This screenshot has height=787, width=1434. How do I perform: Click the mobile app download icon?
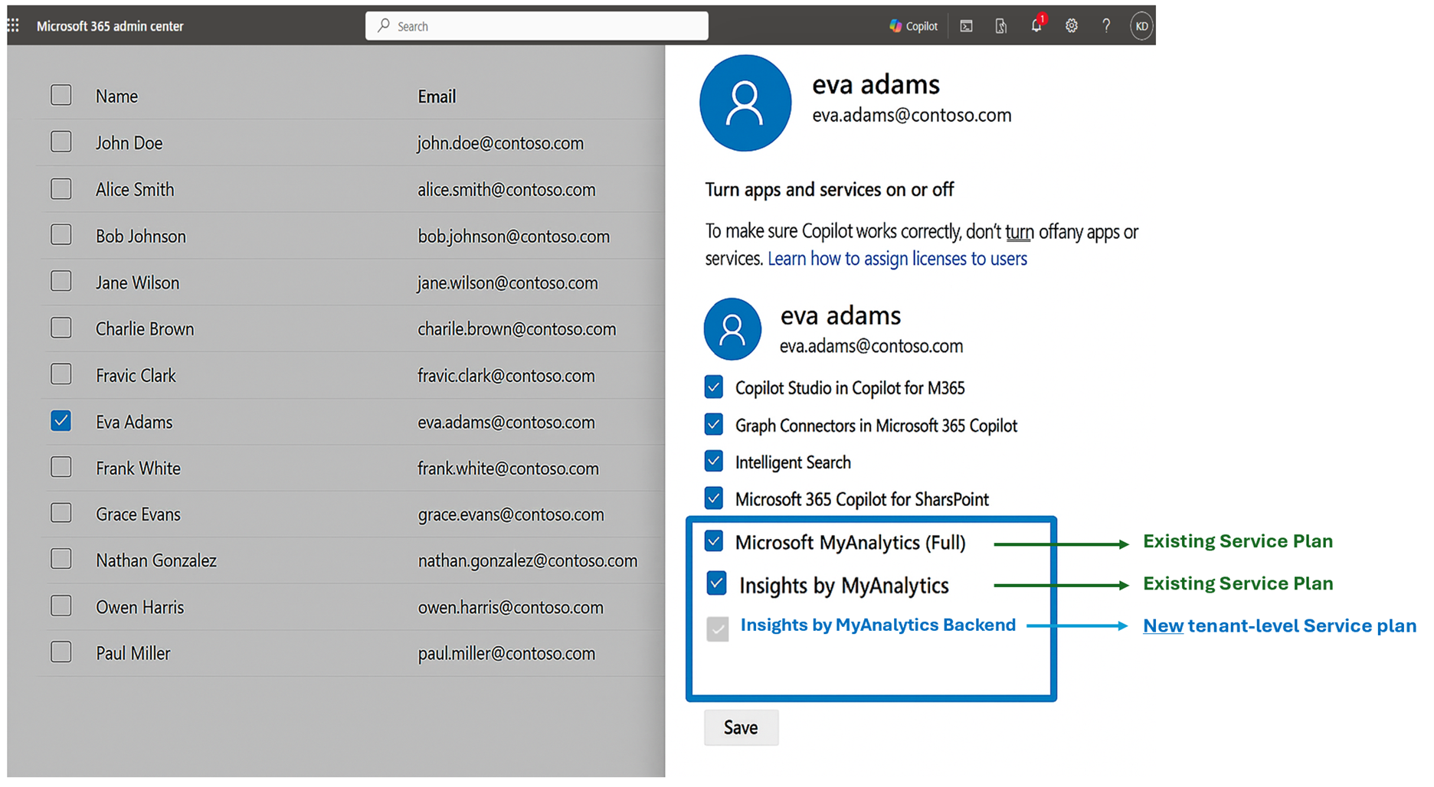tap(1001, 26)
